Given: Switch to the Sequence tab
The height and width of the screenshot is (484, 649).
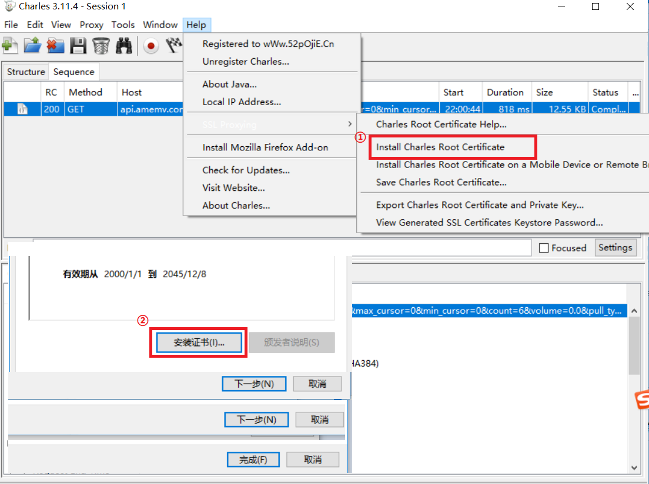Looking at the screenshot, I should coord(73,72).
